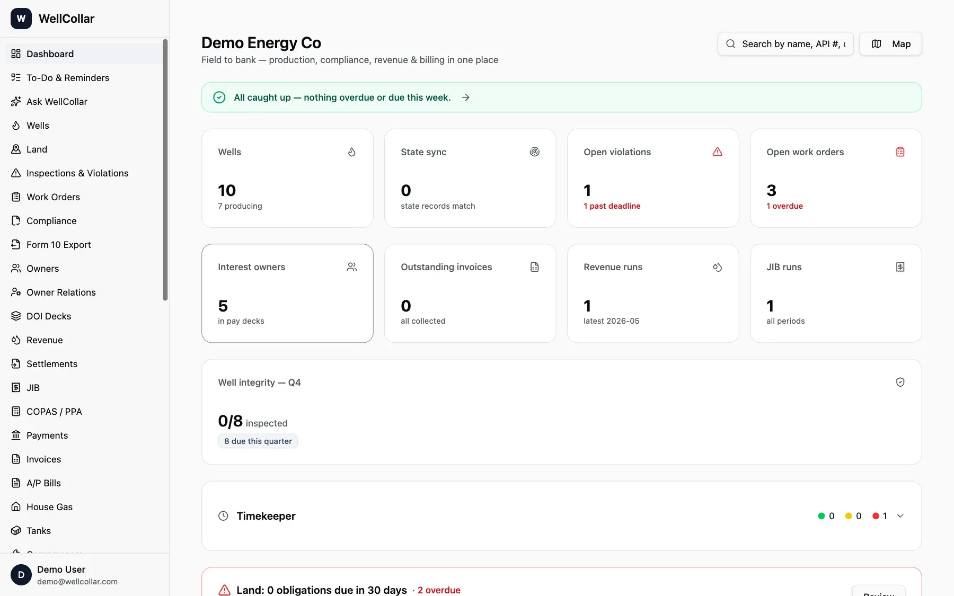Click the JIB runs card icon
The width and height of the screenshot is (954, 596).
click(900, 267)
